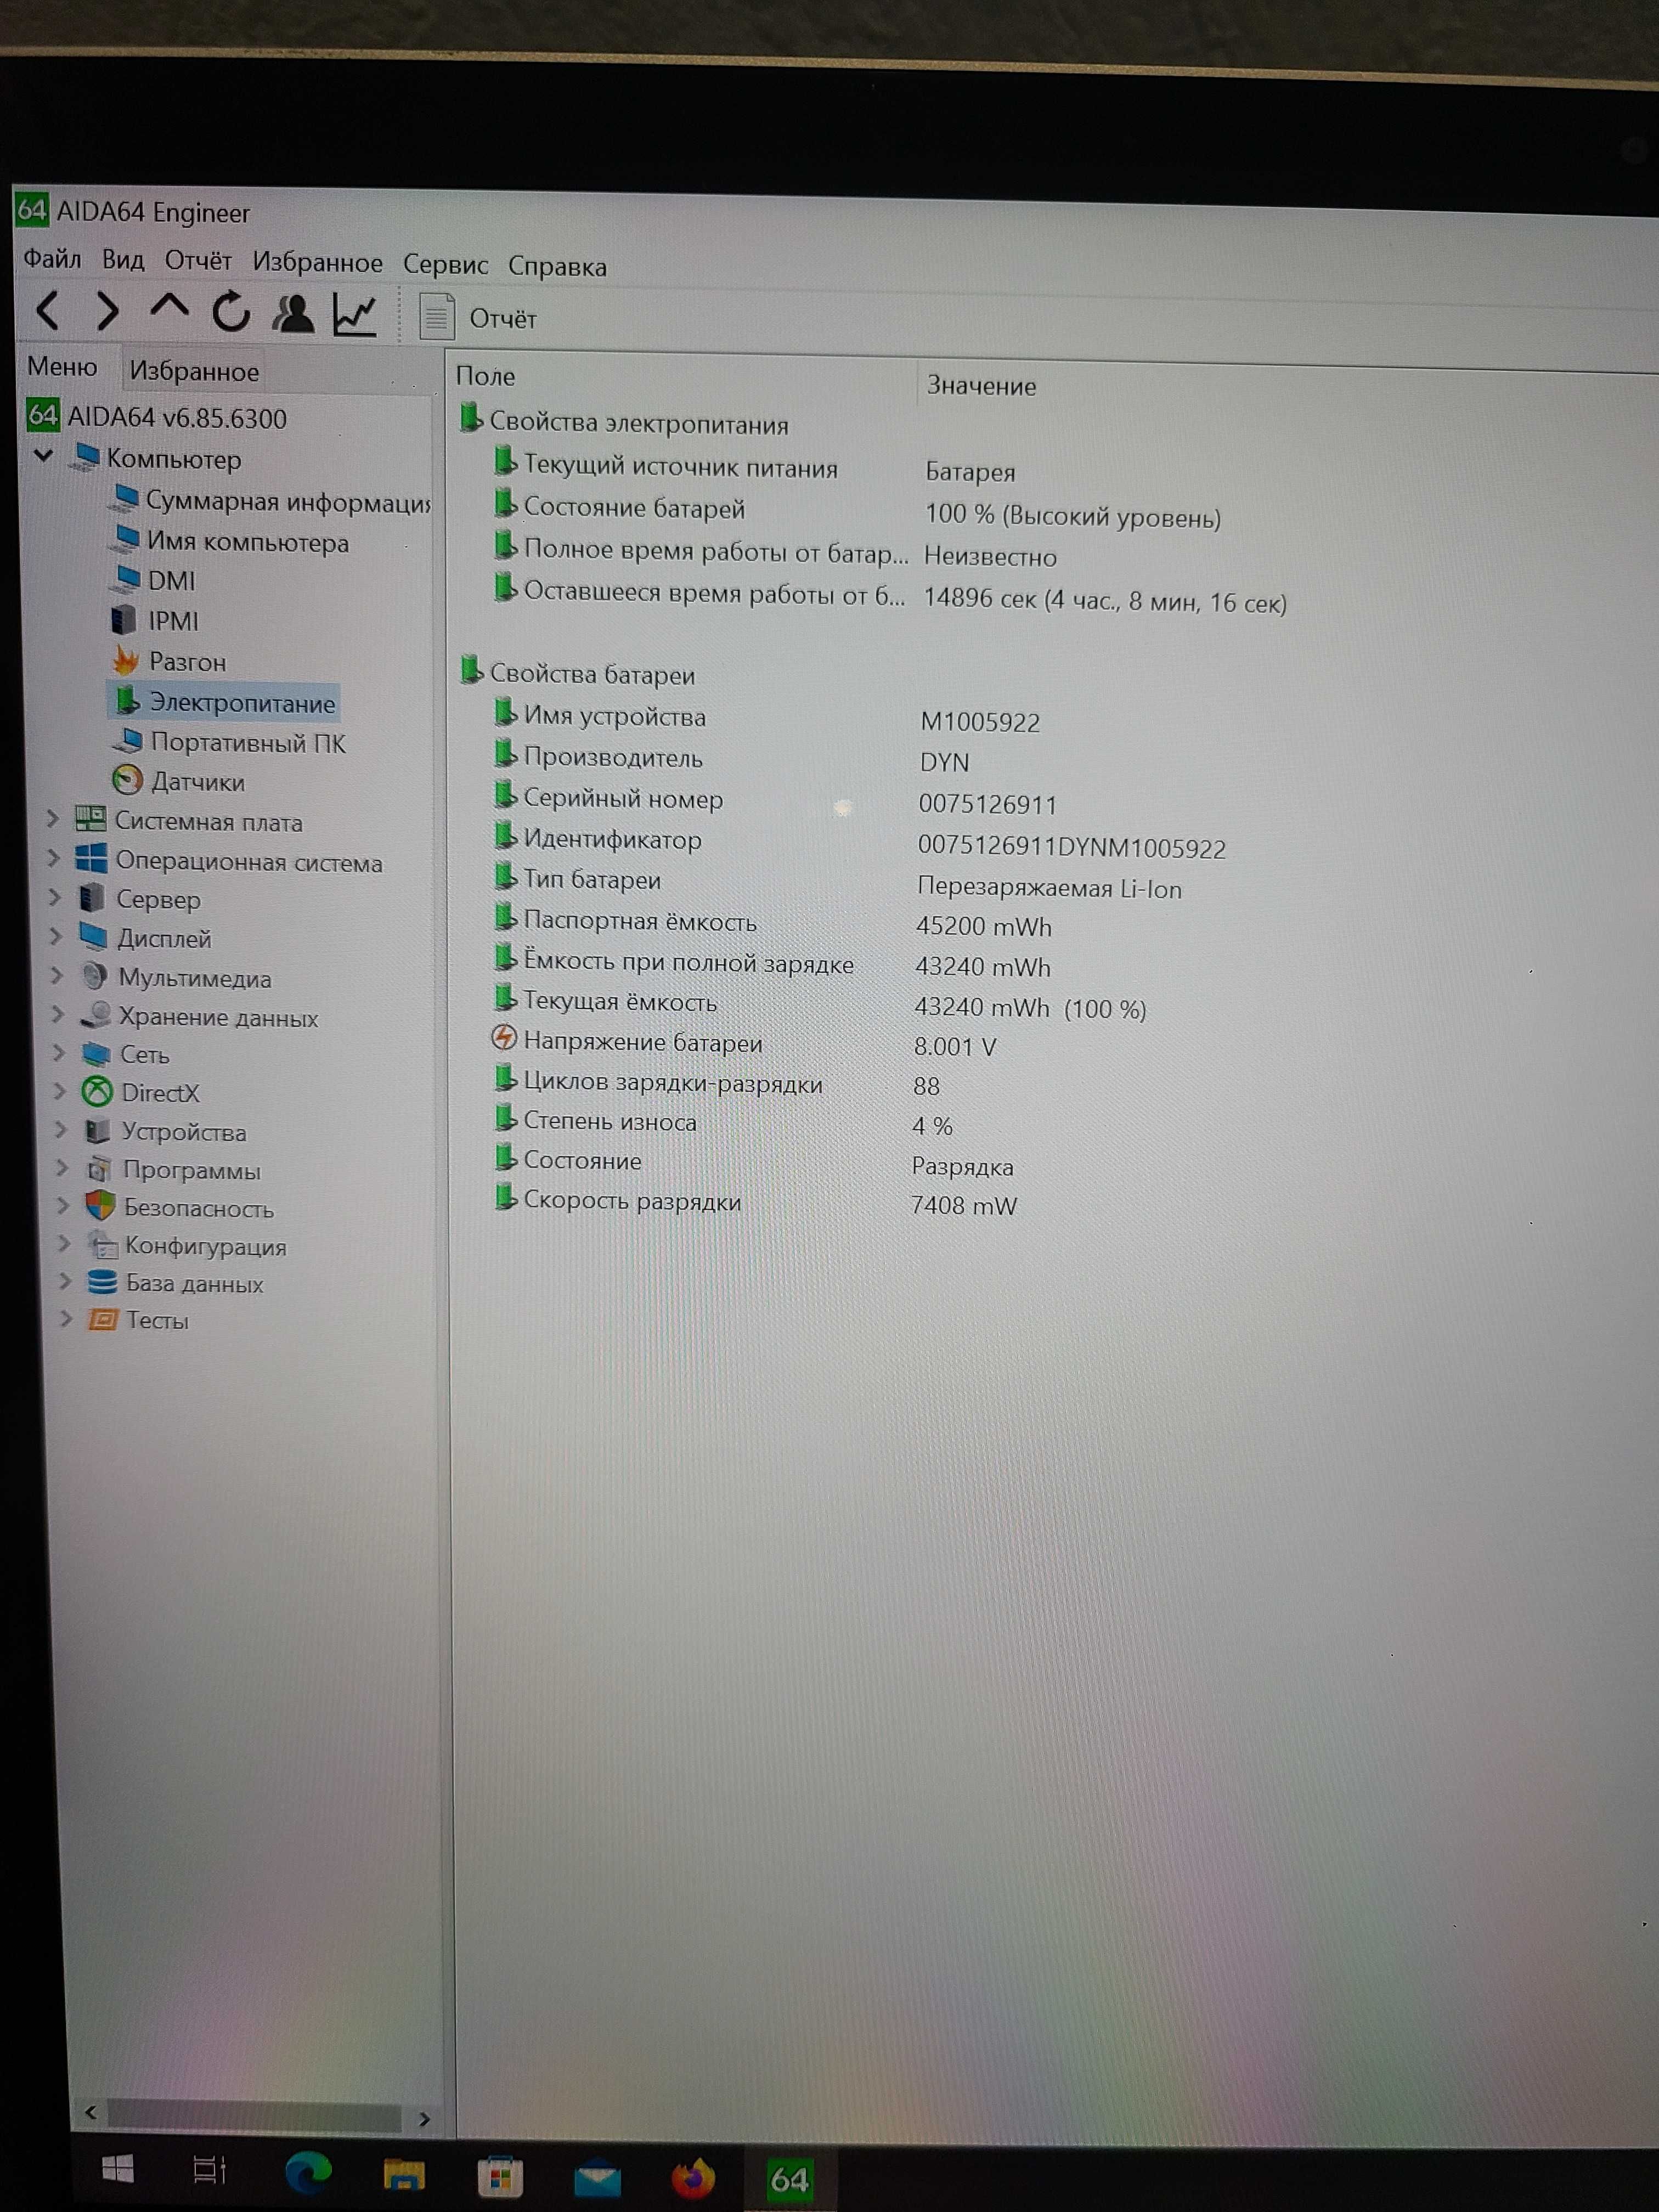1659x2212 pixels.
Task: Select Свойства батареи group row
Action: (x=578, y=674)
